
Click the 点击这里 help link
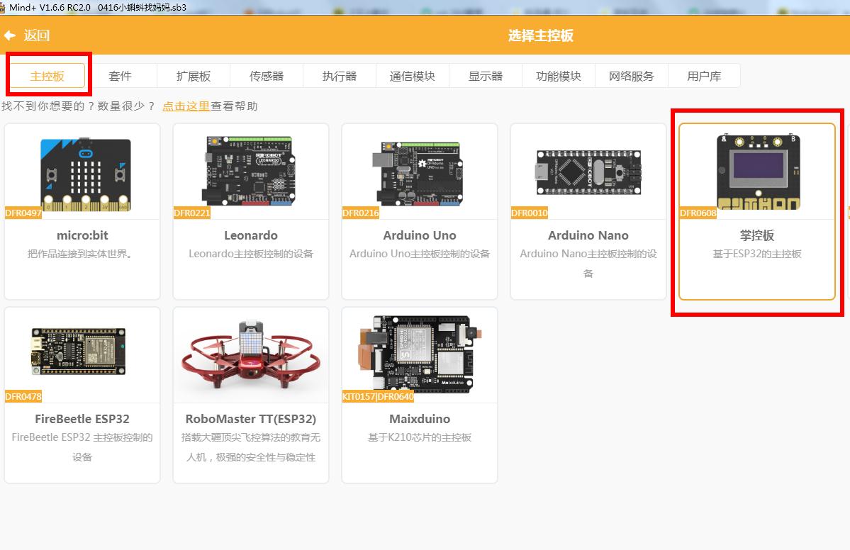[186, 106]
